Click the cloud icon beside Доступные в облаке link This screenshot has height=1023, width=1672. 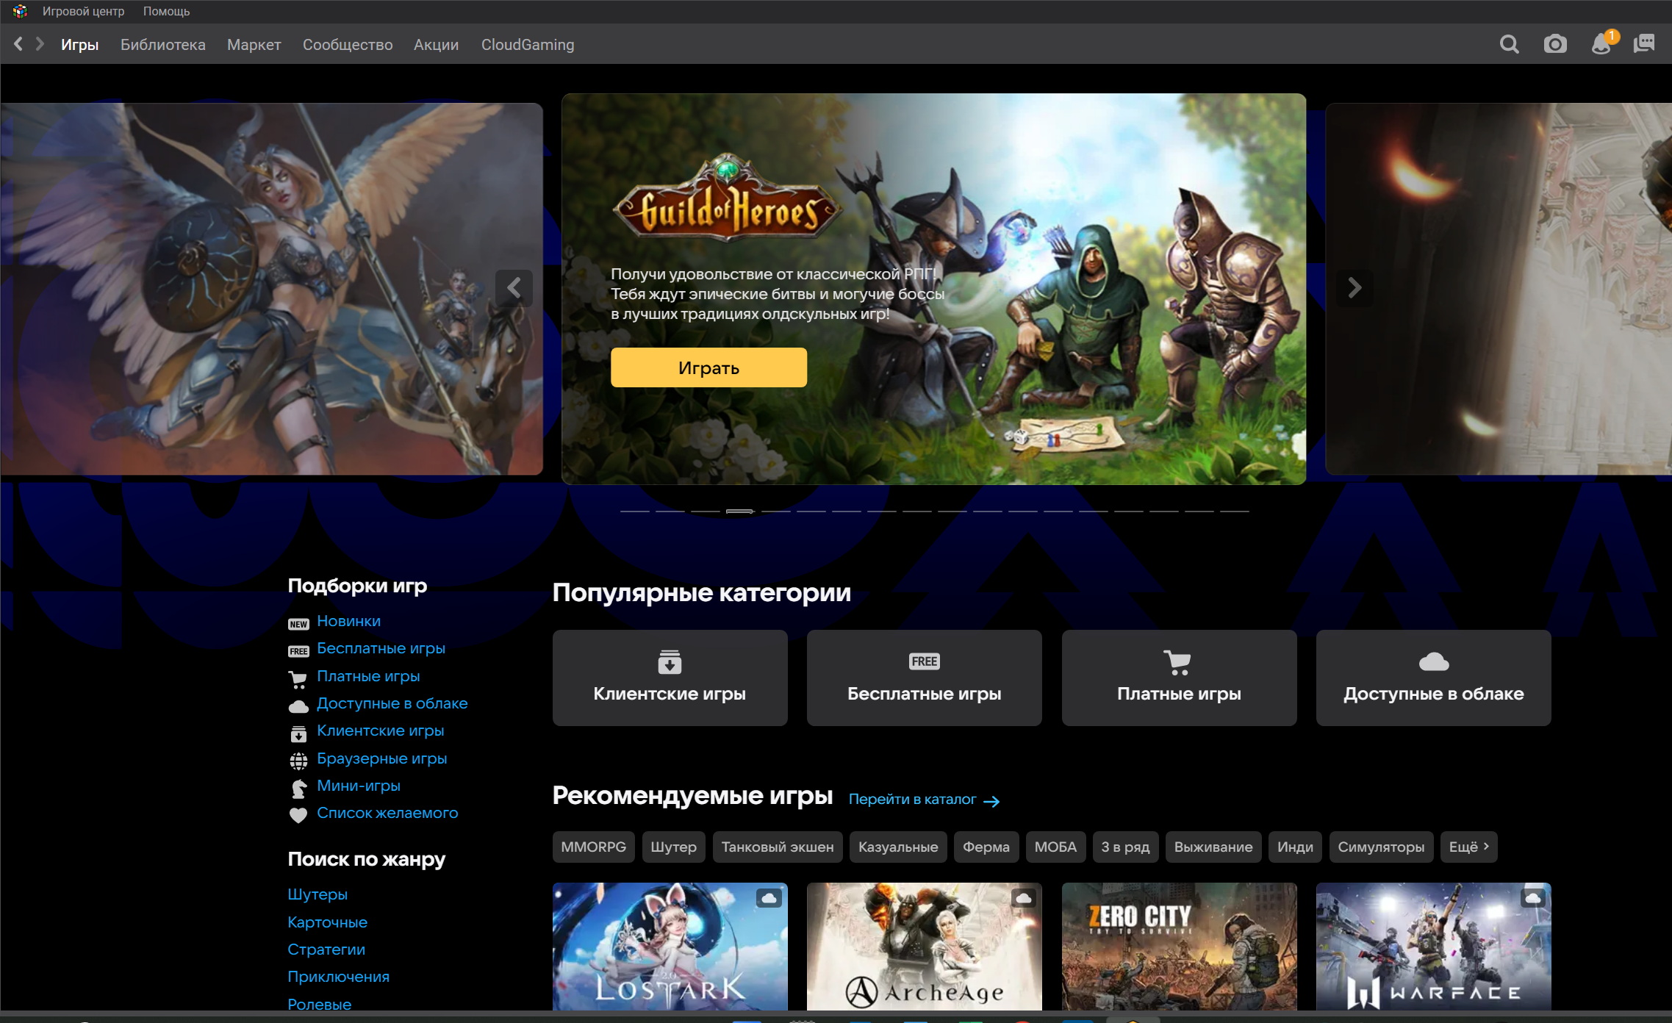[298, 707]
